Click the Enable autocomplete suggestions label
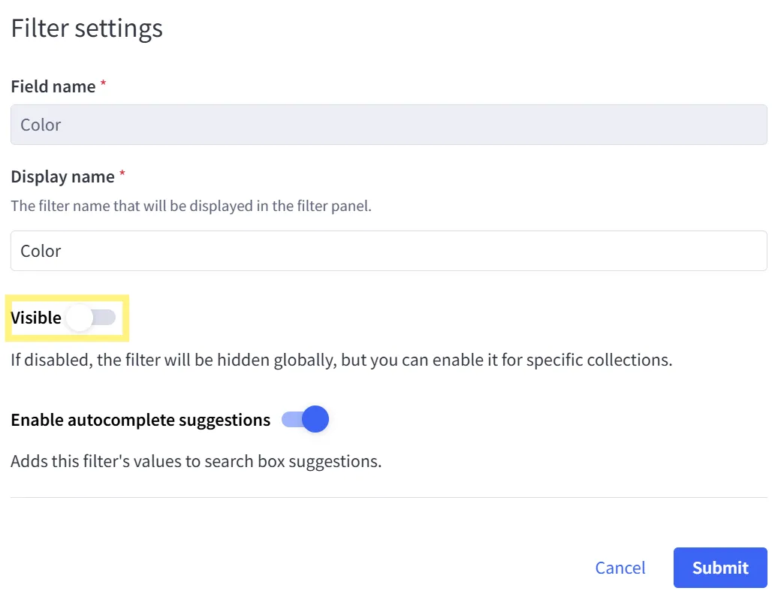The image size is (778, 606). 140,420
